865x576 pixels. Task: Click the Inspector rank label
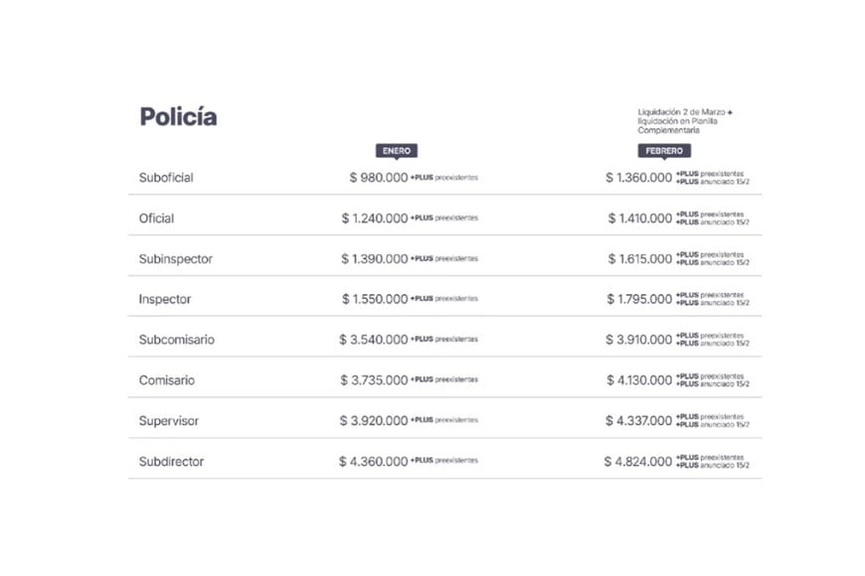pos(165,299)
